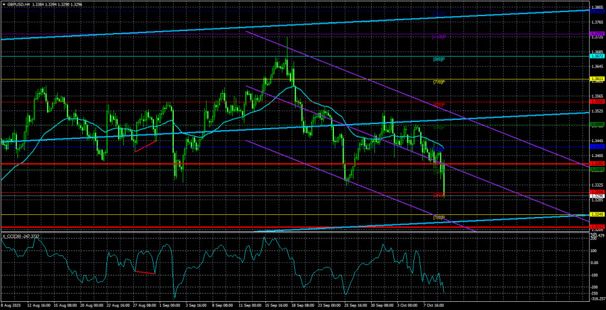The width and height of the screenshot is (606, 310).
Task: Open the chart menu arrow beside GBPUSD,H4
Action: coord(3,3)
